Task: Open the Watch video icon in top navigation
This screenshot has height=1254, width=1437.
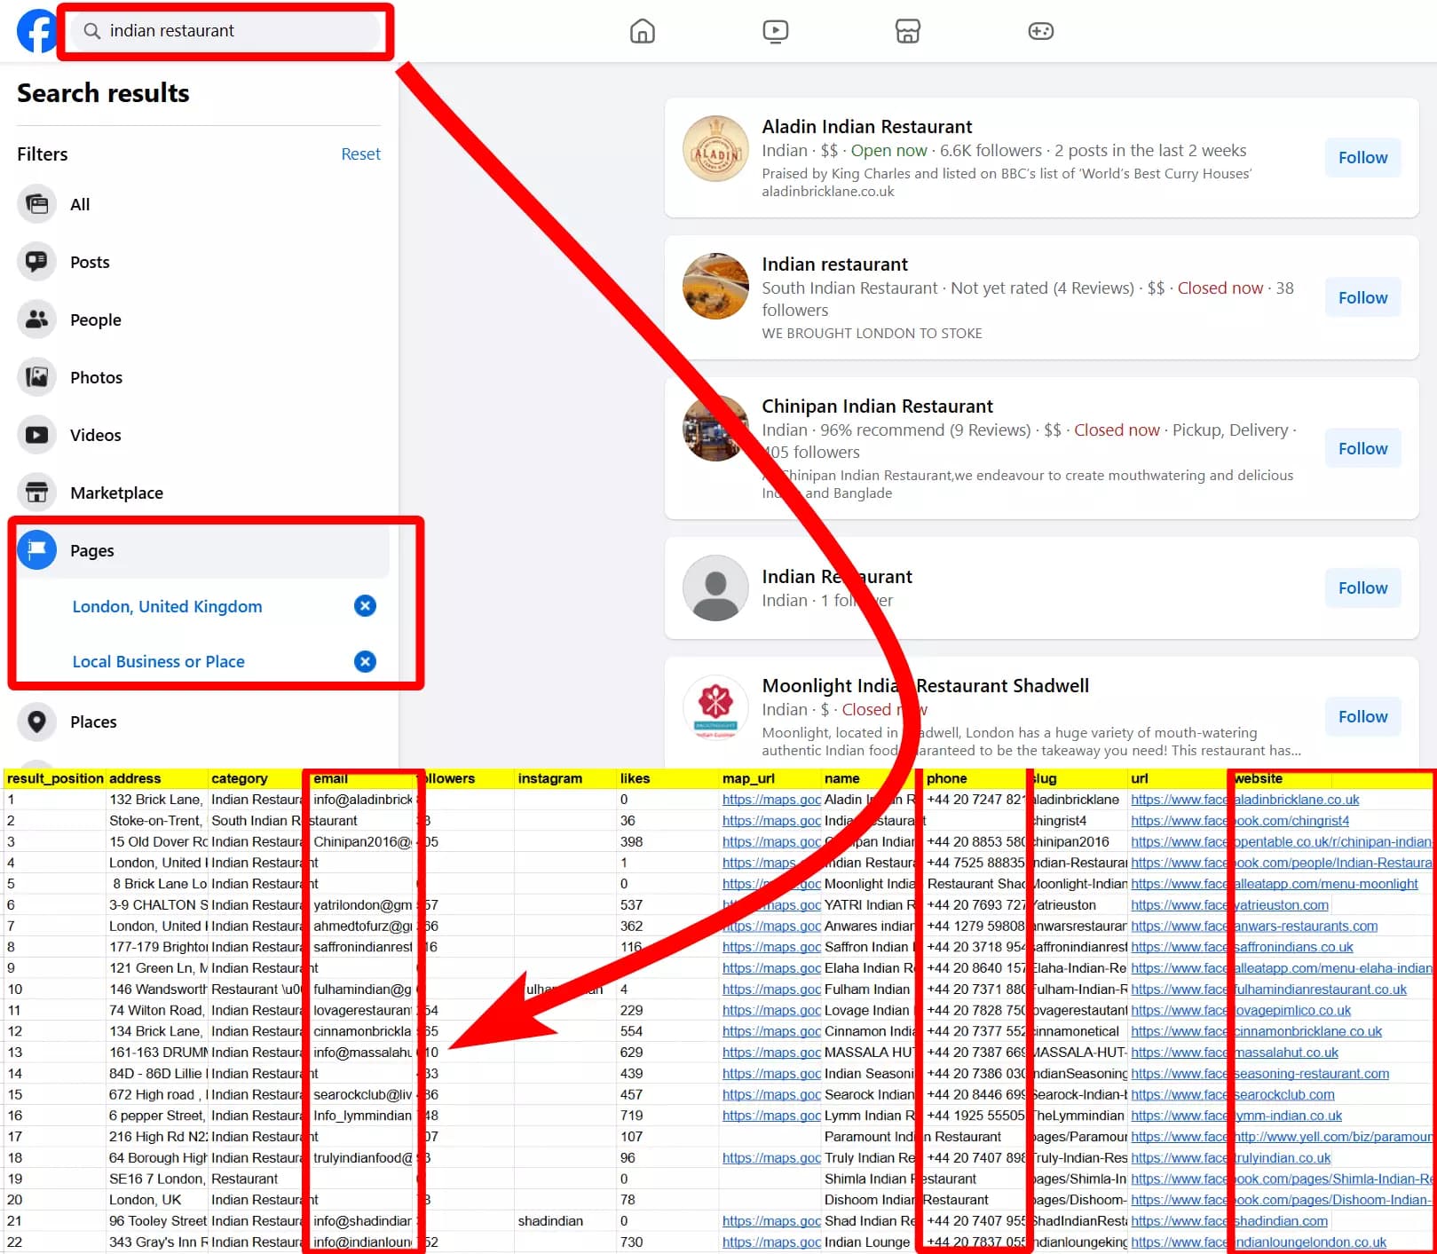Action: tap(775, 30)
